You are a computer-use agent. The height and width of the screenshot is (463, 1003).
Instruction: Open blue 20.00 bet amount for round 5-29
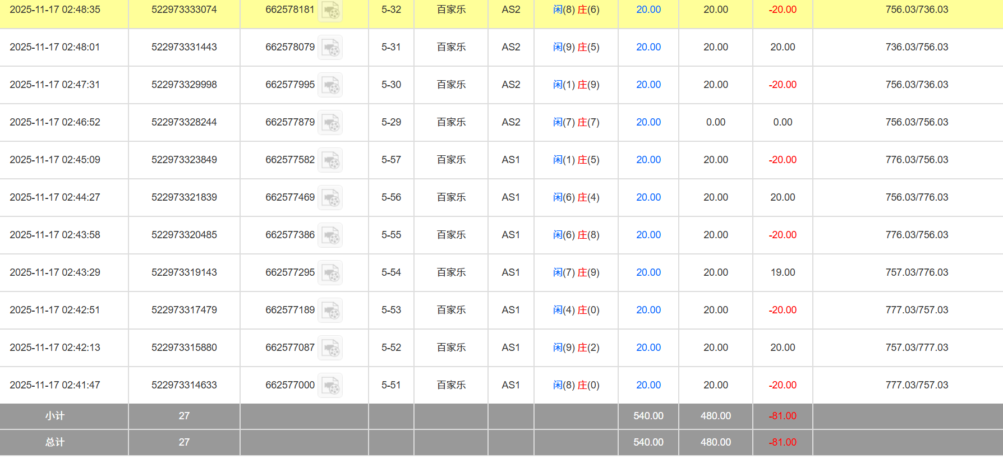point(648,122)
